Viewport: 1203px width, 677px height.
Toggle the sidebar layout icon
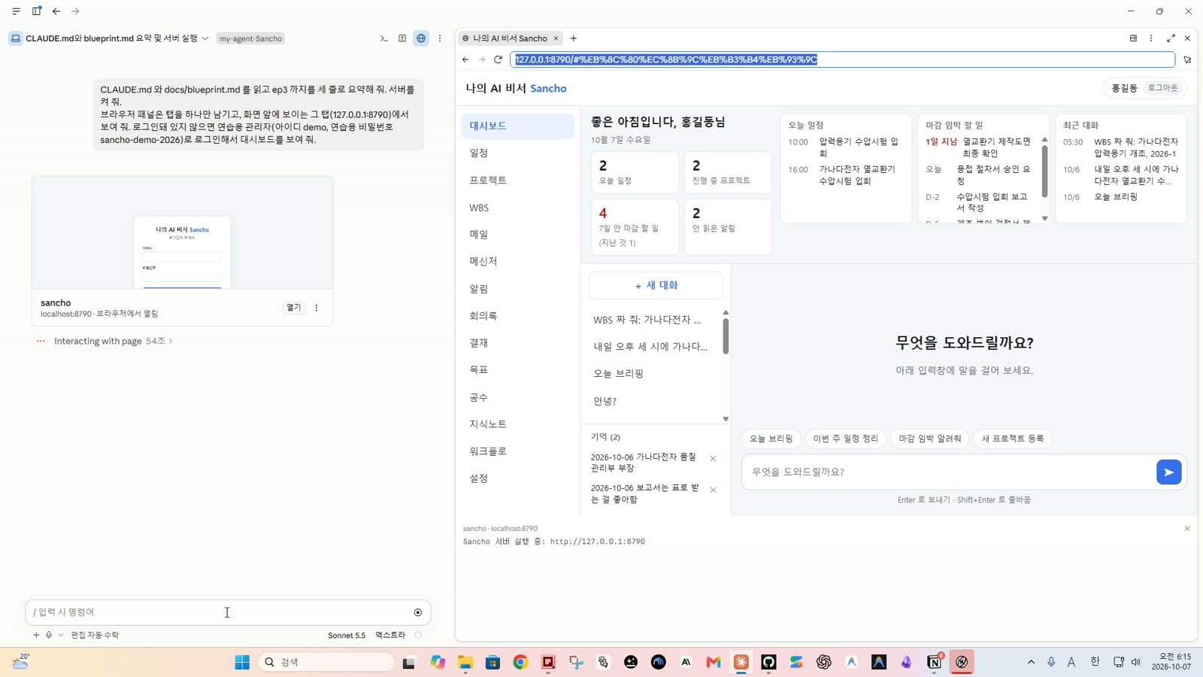click(x=36, y=11)
